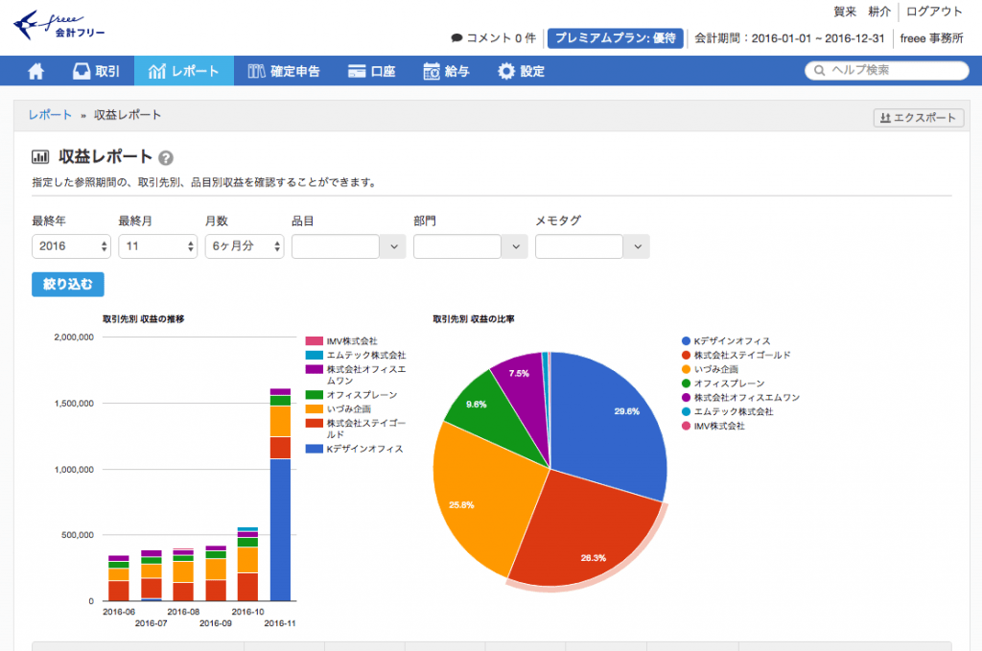
Task: Click inside the ヘルプ検索 search field
Action: [x=886, y=70]
